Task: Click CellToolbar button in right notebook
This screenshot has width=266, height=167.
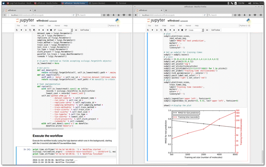Action: click(216, 30)
